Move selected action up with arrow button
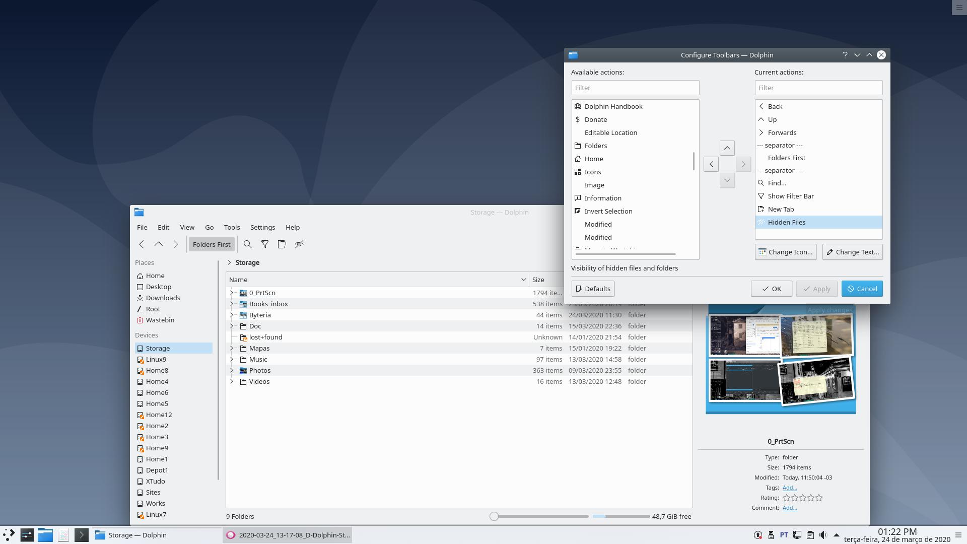Viewport: 967px width, 544px height. pos(727,148)
